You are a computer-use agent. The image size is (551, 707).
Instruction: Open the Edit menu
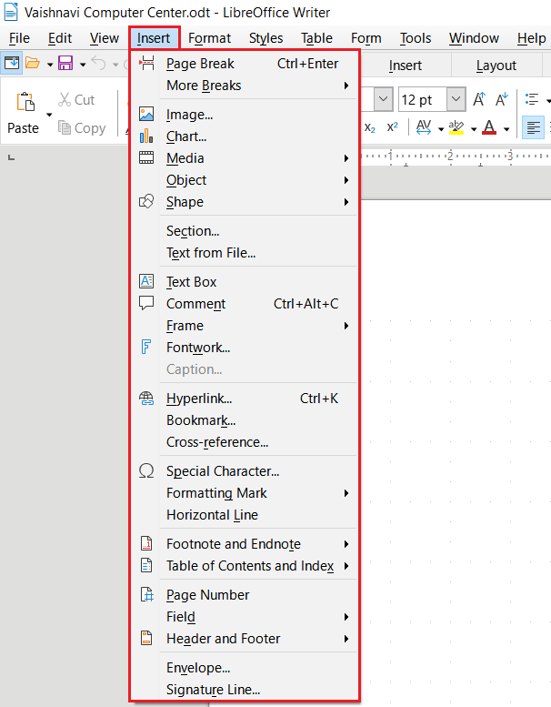tap(60, 38)
